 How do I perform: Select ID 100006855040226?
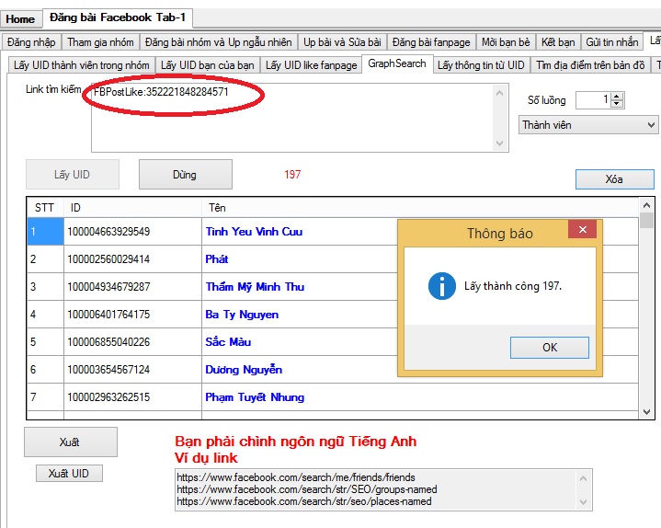(x=108, y=342)
